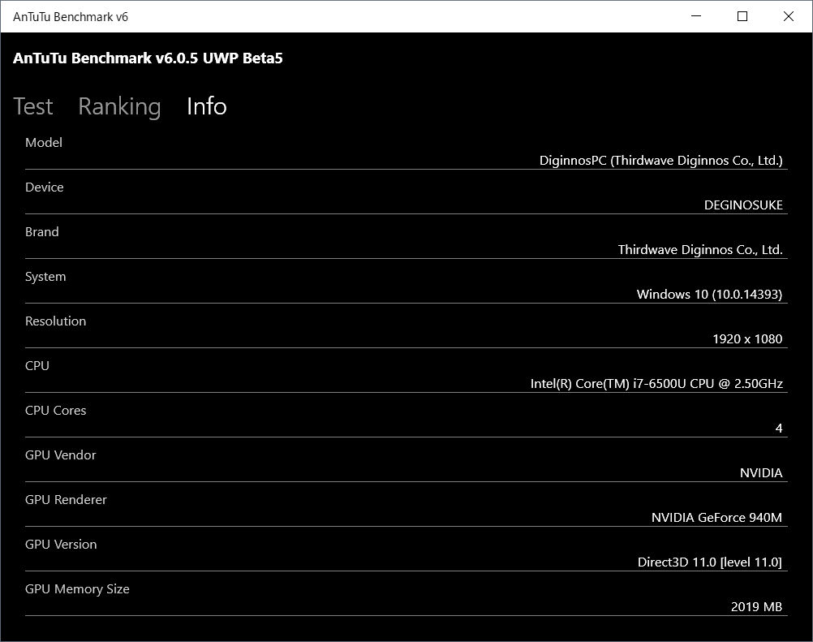Switch to the Test tab

point(32,106)
